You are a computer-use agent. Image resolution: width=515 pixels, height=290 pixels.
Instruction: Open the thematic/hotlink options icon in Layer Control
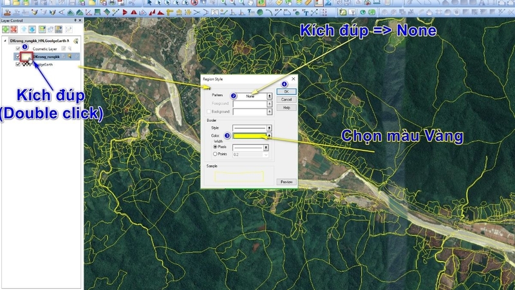(x=59, y=29)
